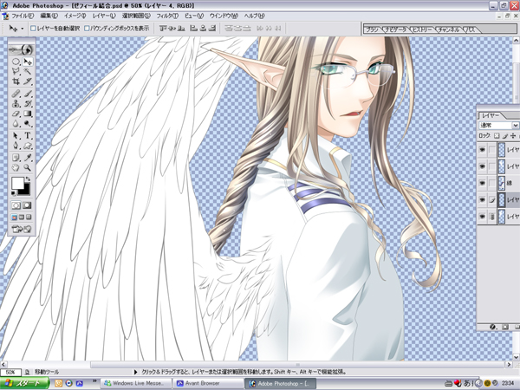Enable レイヤーを自動選択 checkbox
Viewport: 520px width, 390px height.
tap(33, 29)
